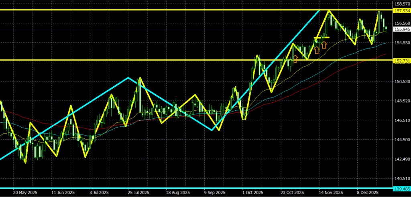Select the 142.490 price axis label
411x197 pixels.
[x=401, y=159]
